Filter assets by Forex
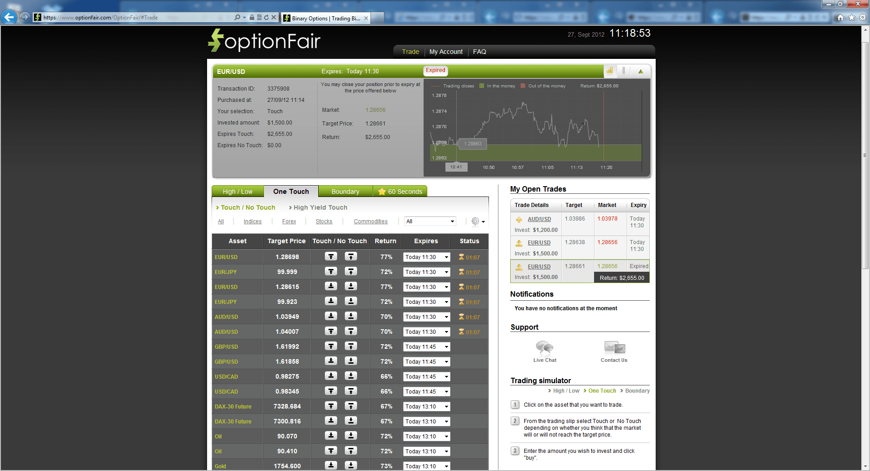The width and height of the screenshot is (870, 471). point(289,221)
